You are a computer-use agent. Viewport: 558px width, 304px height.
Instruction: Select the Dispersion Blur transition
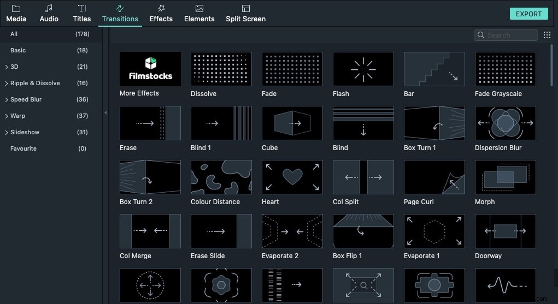(x=506, y=123)
